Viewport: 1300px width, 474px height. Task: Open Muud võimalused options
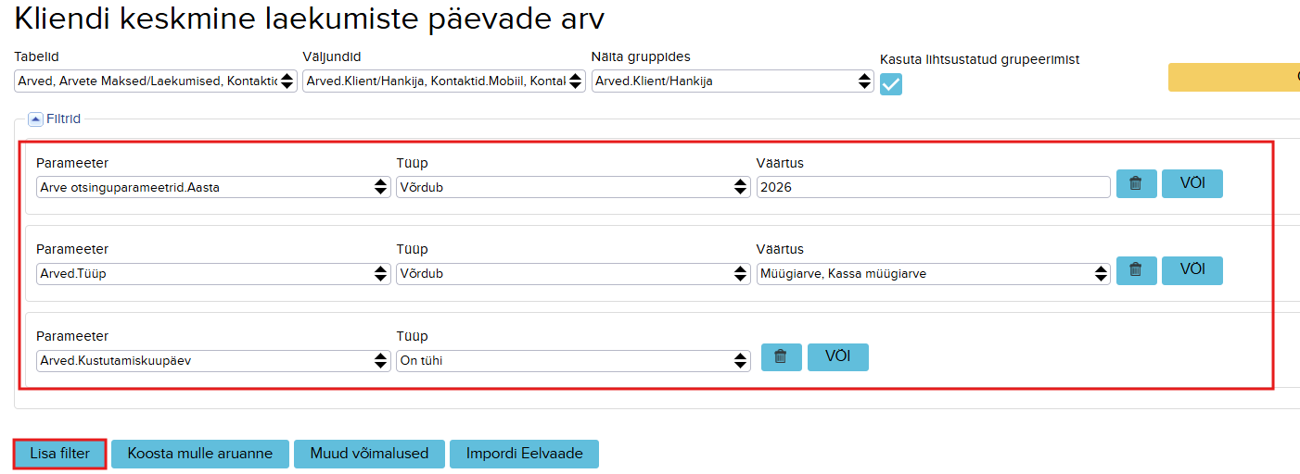tap(369, 454)
